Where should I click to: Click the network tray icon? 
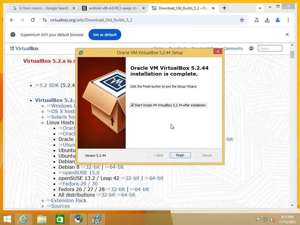click(x=265, y=219)
